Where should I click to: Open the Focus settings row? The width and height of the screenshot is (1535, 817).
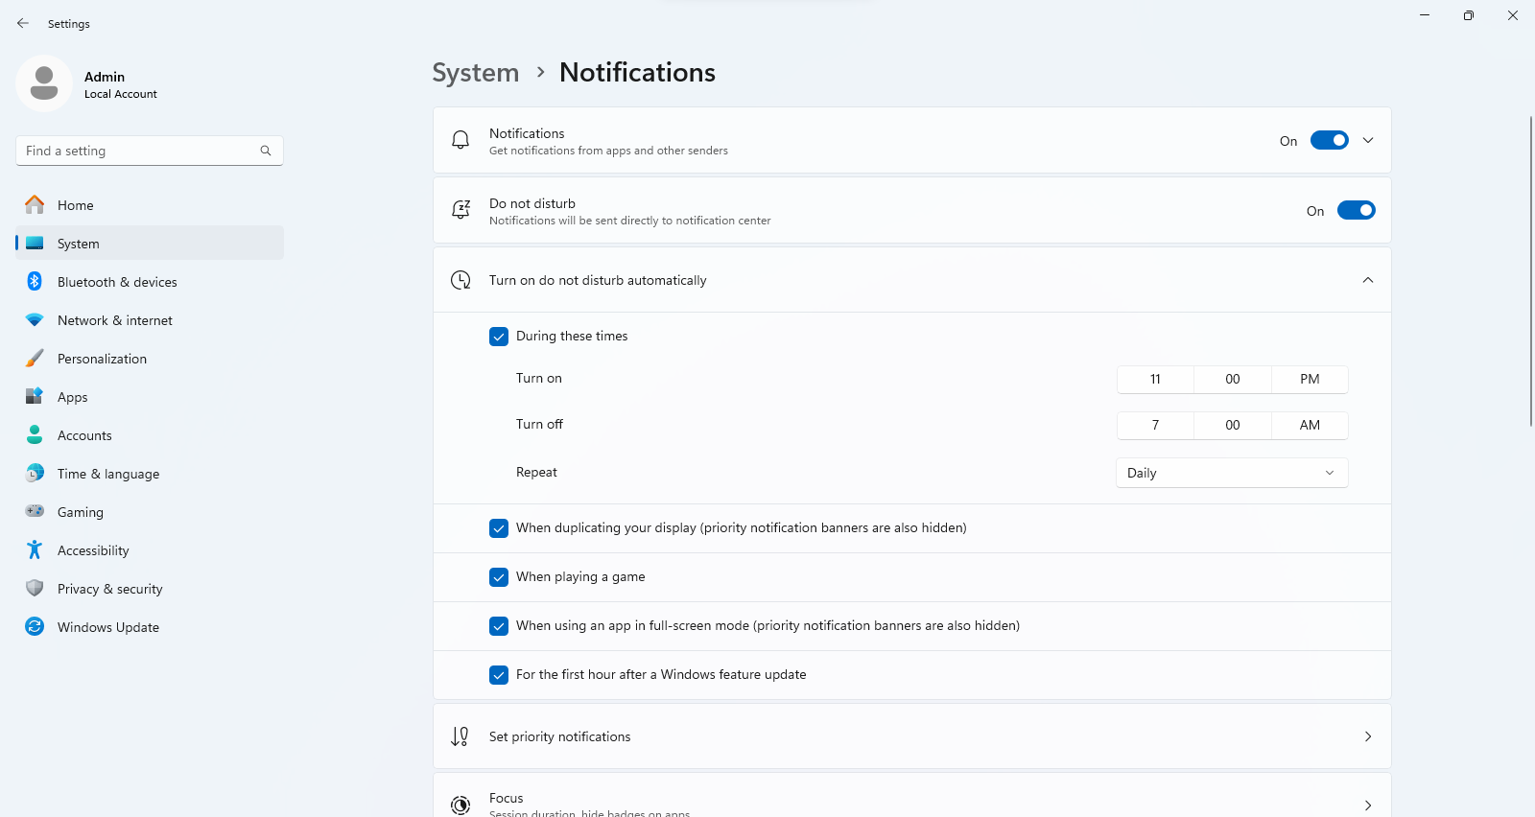(x=911, y=796)
